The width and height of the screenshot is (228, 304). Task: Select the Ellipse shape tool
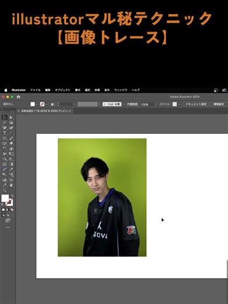click(x=5, y=138)
